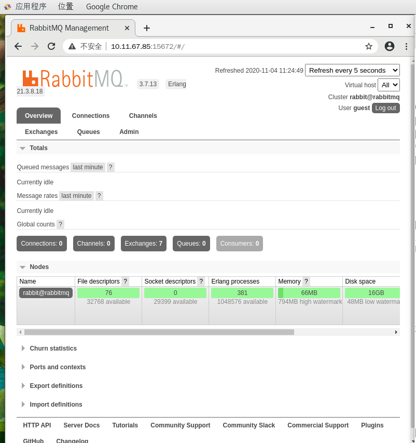
Task: Click the Socket descriptors 0 usage bar
Action: click(175, 293)
